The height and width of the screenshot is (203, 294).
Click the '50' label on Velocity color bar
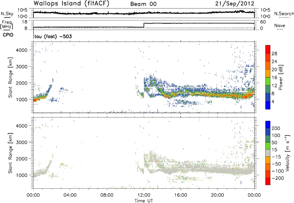[275, 143]
